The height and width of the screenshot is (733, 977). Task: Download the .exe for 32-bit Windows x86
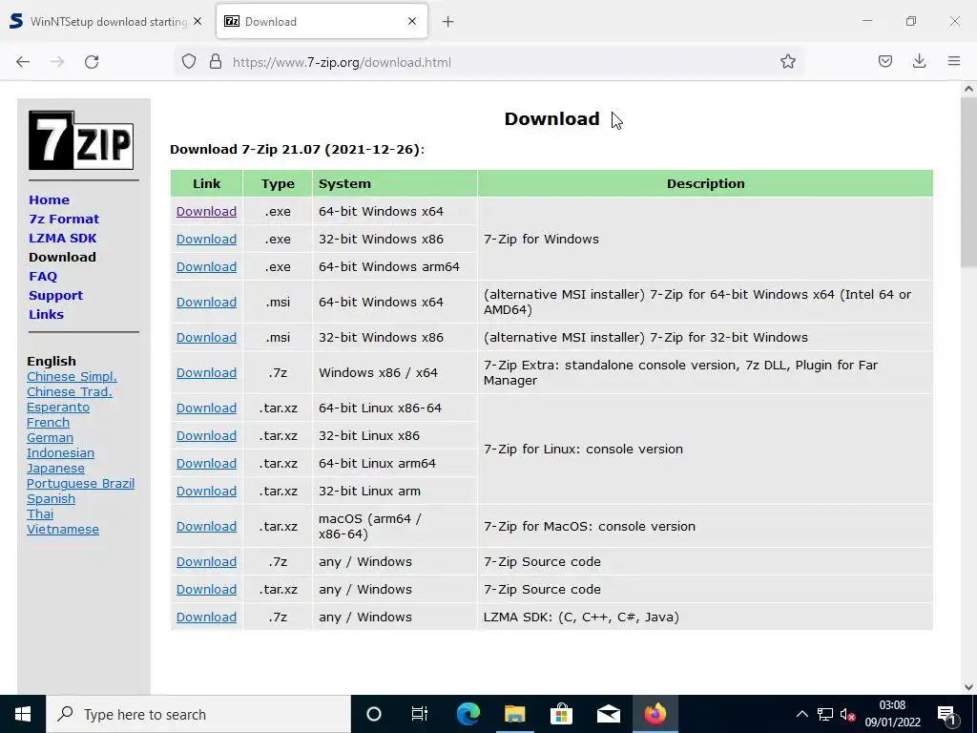pyautogui.click(x=206, y=239)
